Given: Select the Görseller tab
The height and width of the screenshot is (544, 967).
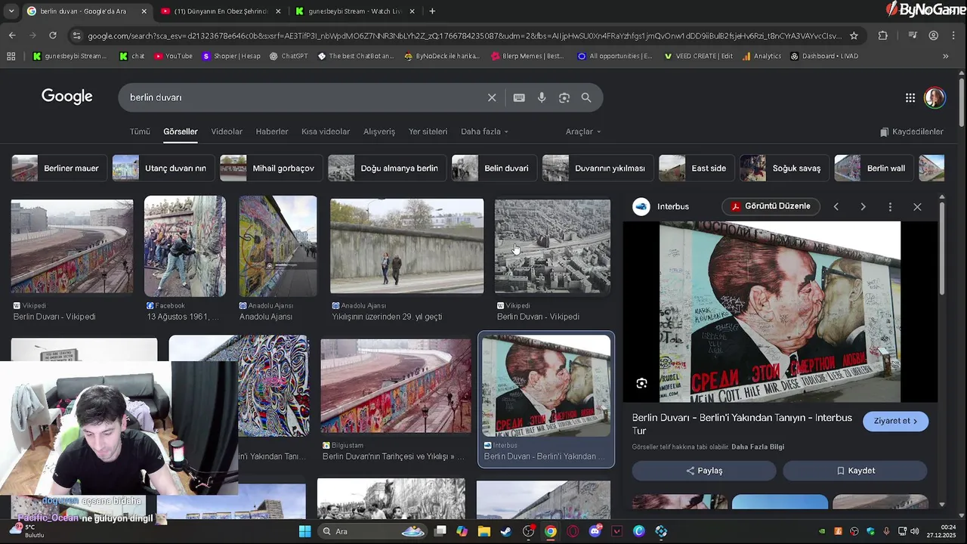Looking at the screenshot, I should 181,131.
